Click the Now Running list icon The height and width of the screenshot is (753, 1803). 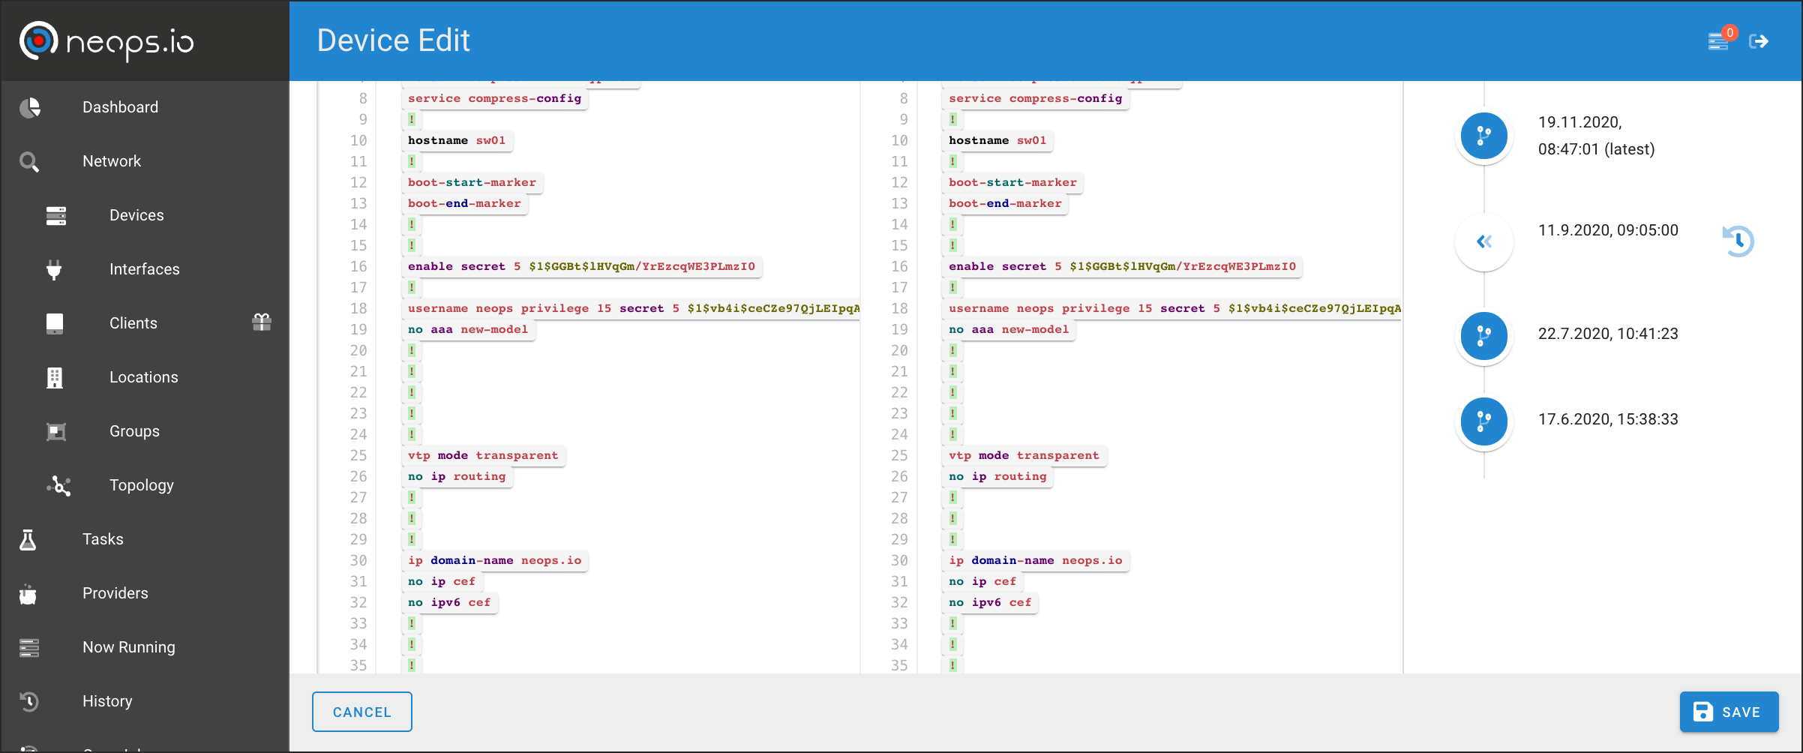[x=29, y=647]
